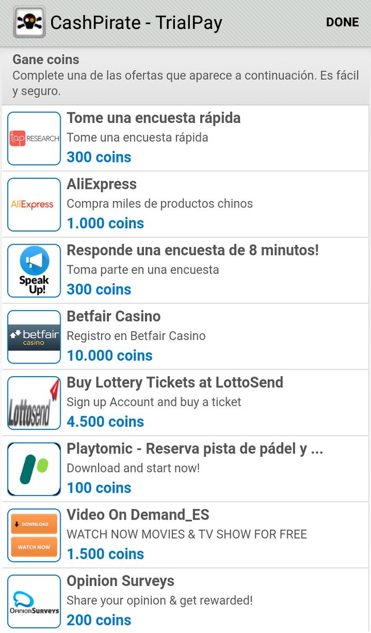
Task: Open the 'Tome una encuesta rápida' offer title
Action: point(153,118)
